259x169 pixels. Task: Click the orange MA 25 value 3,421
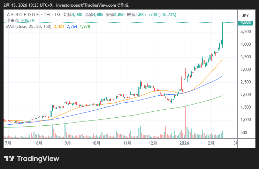[59, 26]
